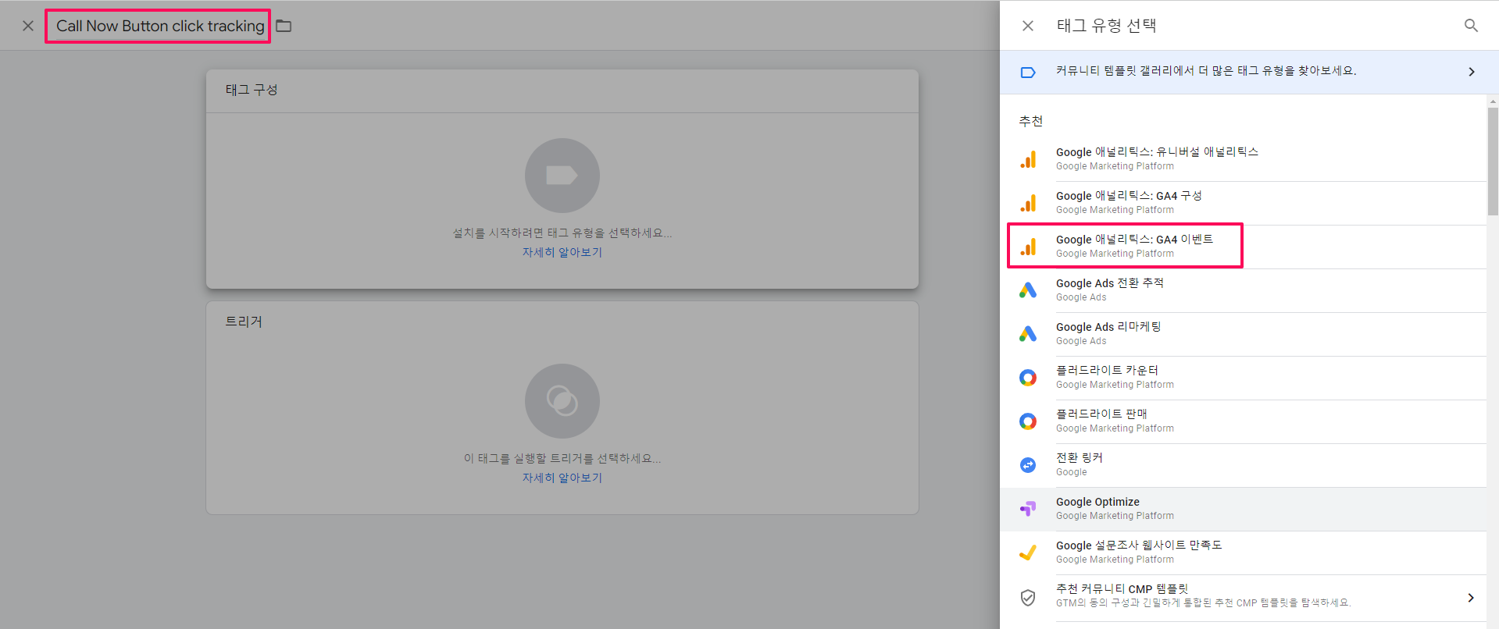Click GA4 event bar chart icon

pos(1028,247)
